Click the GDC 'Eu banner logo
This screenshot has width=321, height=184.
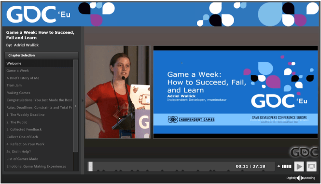coord(38,14)
